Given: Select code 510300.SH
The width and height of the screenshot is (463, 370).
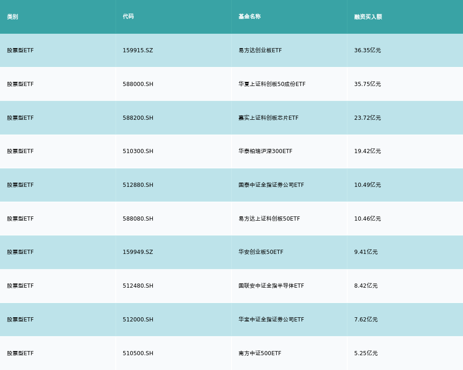Looking at the screenshot, I should tap(138, 151).
